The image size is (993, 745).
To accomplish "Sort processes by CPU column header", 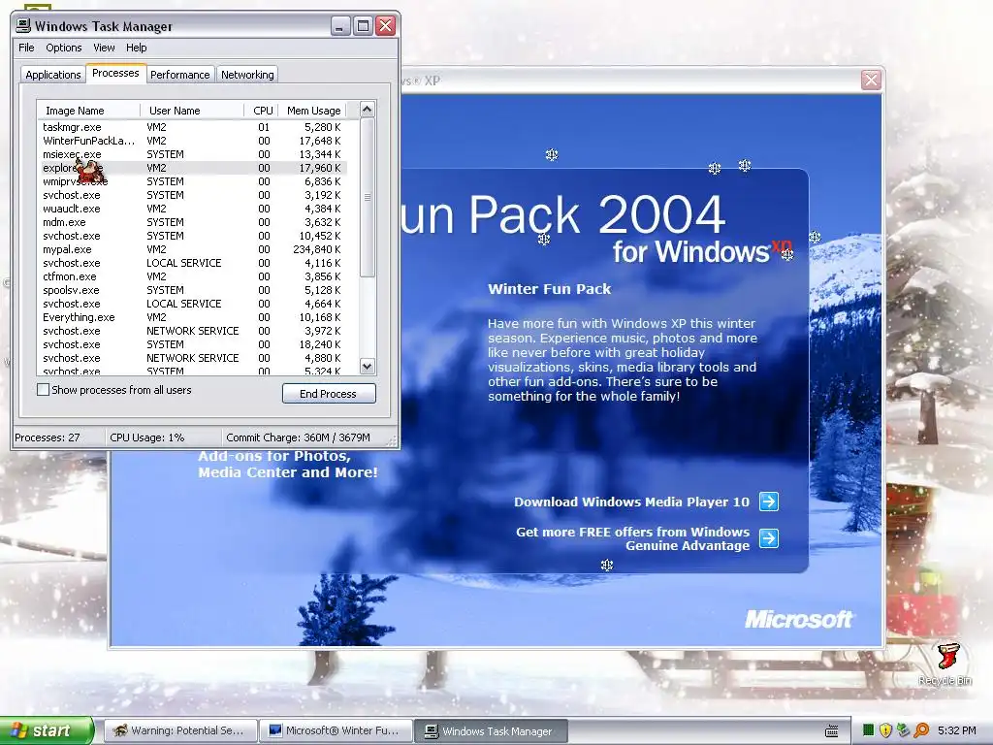I will tap(262, 111).
